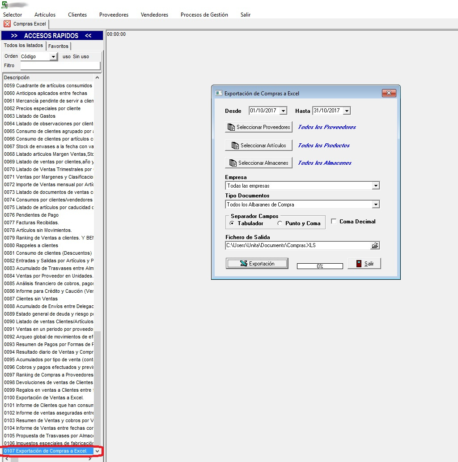Switch to the Favoritos tab
Screen dimensions: 458x462
pos(58,46)
